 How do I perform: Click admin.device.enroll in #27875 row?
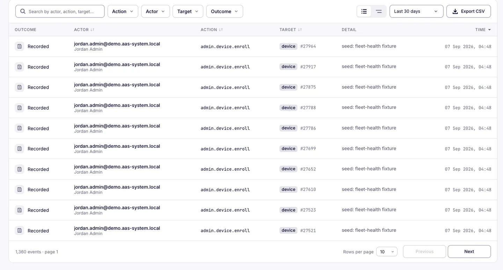point(225,87)
